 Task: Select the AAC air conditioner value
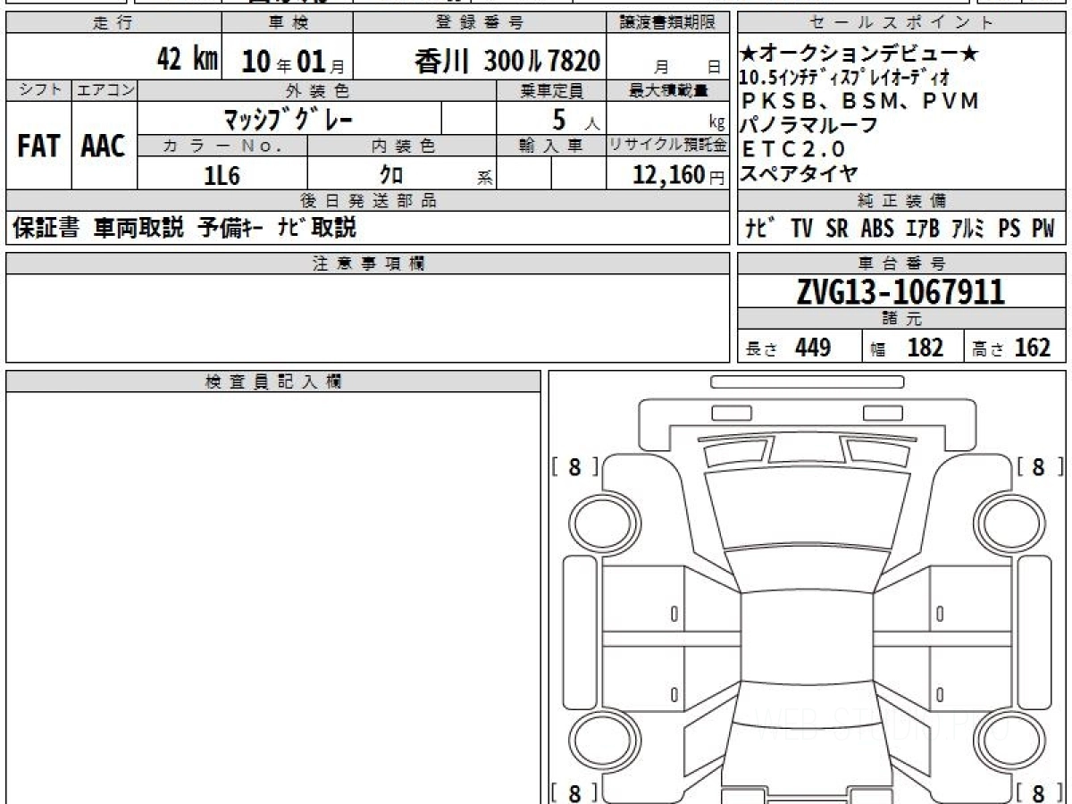104,146
